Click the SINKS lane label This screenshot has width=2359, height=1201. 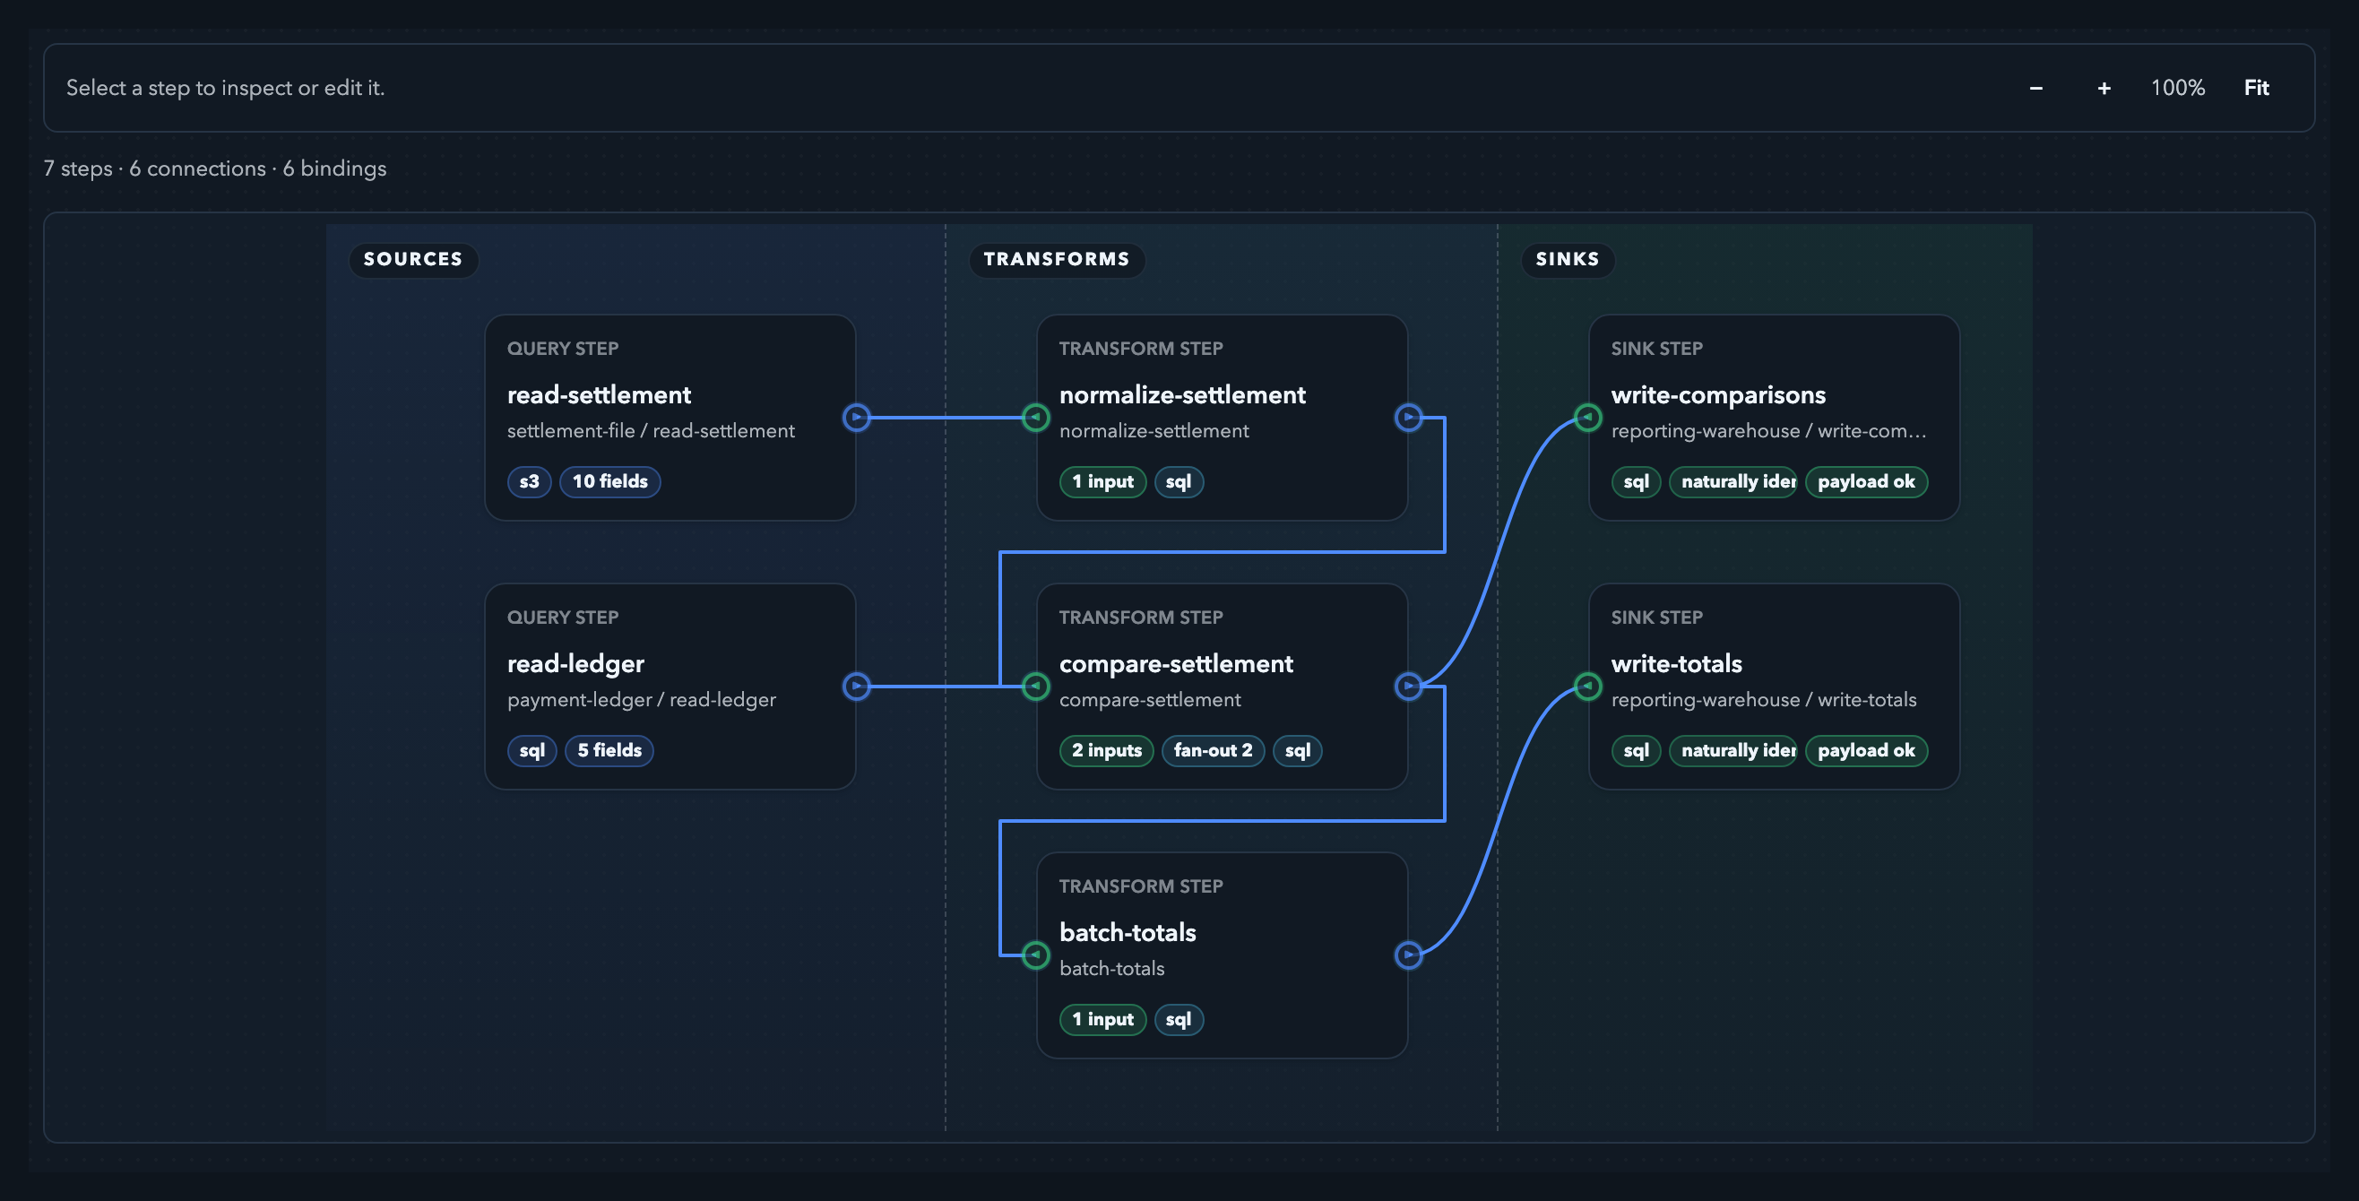[1568, 259]
